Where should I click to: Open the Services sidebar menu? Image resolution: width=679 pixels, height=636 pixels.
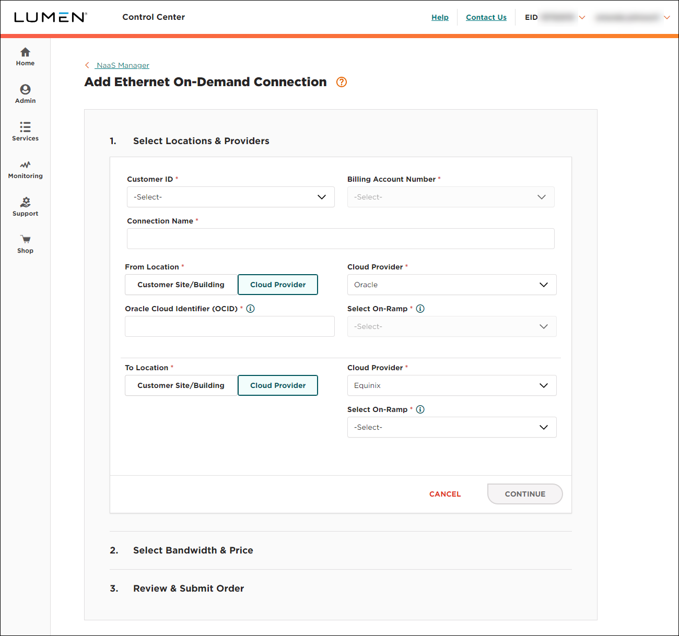25,132
